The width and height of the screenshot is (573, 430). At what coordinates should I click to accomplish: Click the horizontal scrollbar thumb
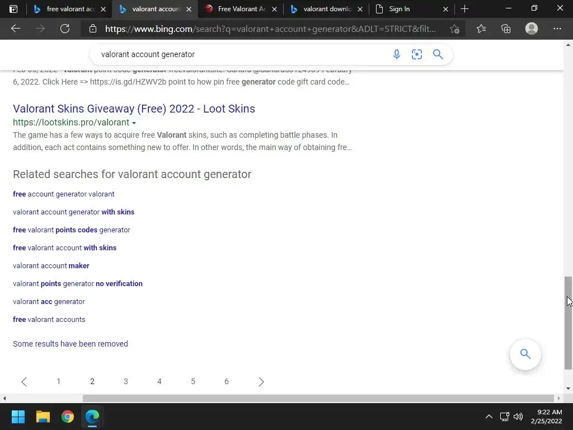click(x=318, y=398)
